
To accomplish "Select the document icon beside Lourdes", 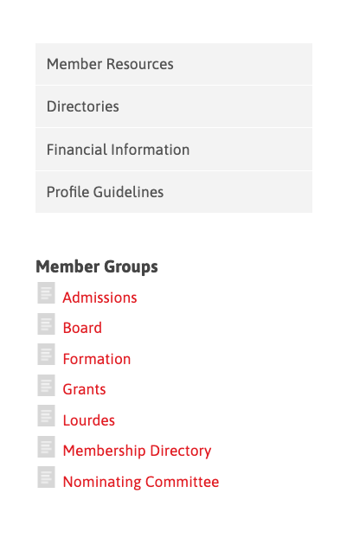I will (47, 416).
